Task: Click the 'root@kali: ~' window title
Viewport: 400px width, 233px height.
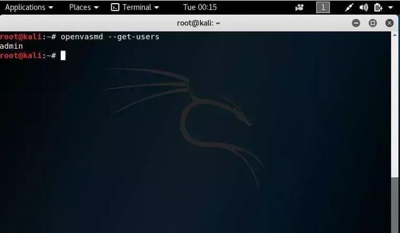Action: (x=199, y=23)
